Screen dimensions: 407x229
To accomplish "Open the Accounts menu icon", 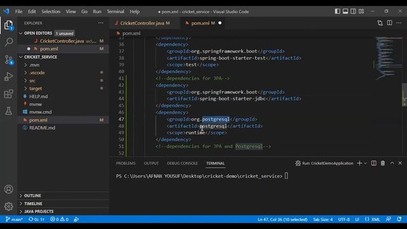I will [x=8, y=189].
